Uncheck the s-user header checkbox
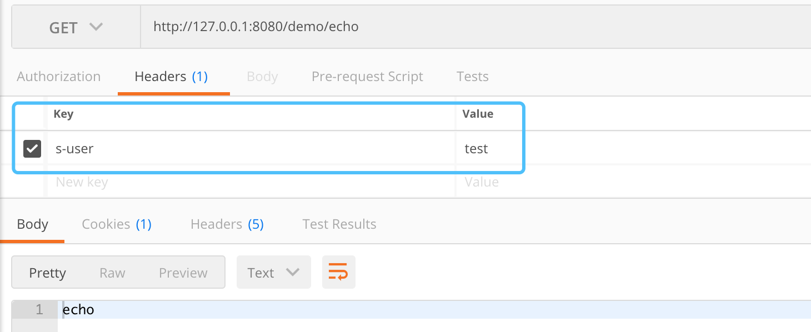 point(32,148)
